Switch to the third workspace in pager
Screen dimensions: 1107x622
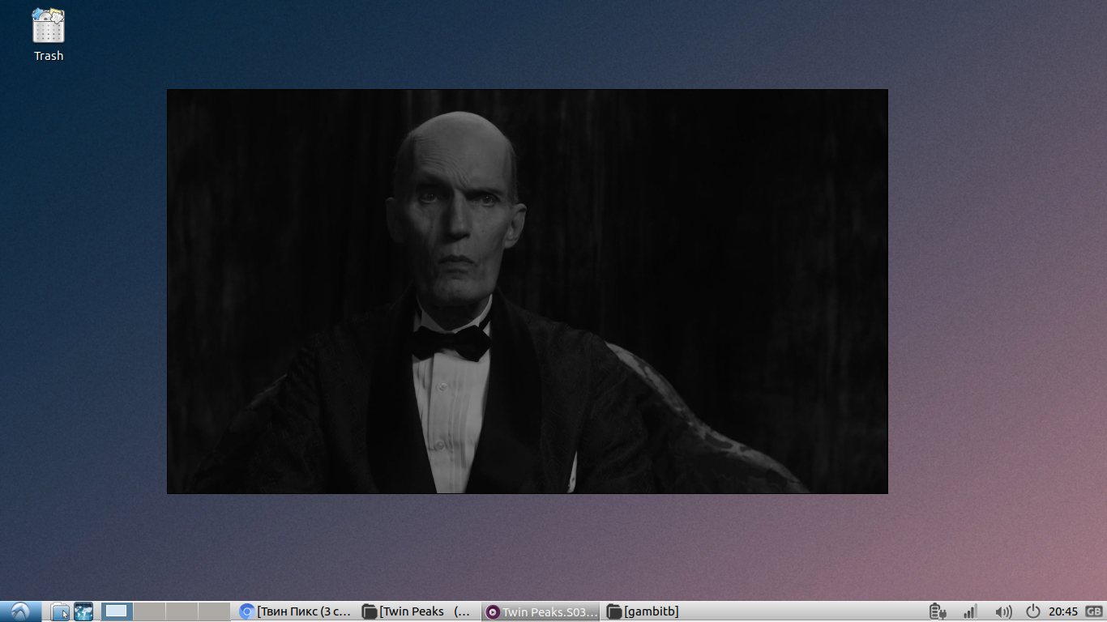(182, 611)
